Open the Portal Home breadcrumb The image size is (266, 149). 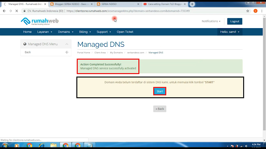click(84, 53)
